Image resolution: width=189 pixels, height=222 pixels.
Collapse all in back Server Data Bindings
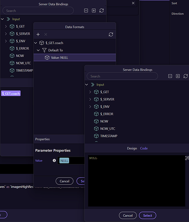86,11
